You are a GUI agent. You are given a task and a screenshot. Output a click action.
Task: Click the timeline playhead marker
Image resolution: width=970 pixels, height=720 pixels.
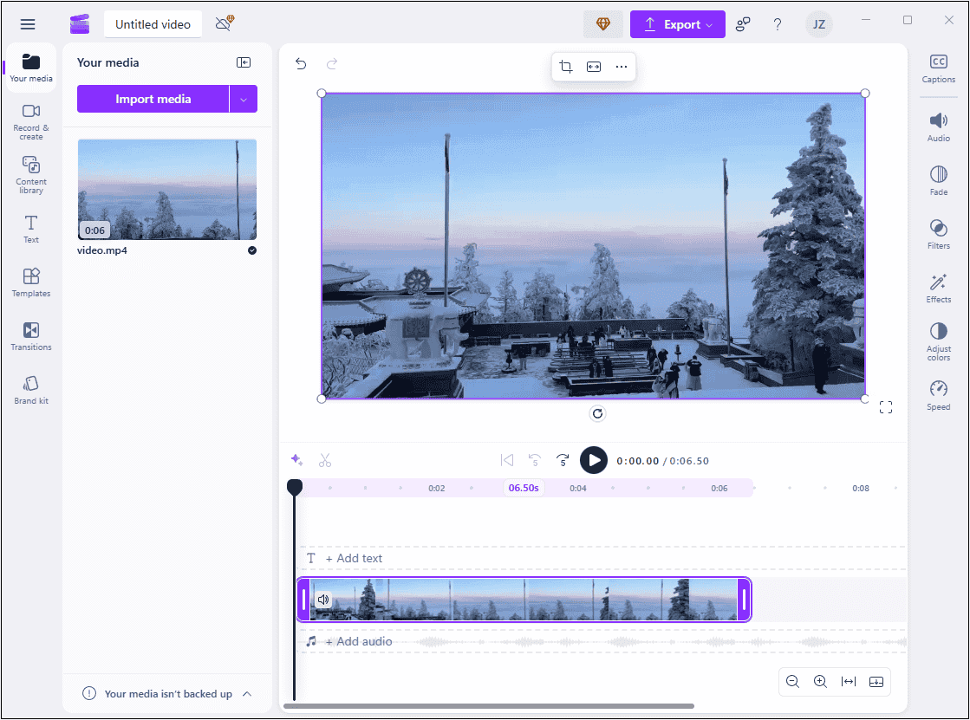295,487
